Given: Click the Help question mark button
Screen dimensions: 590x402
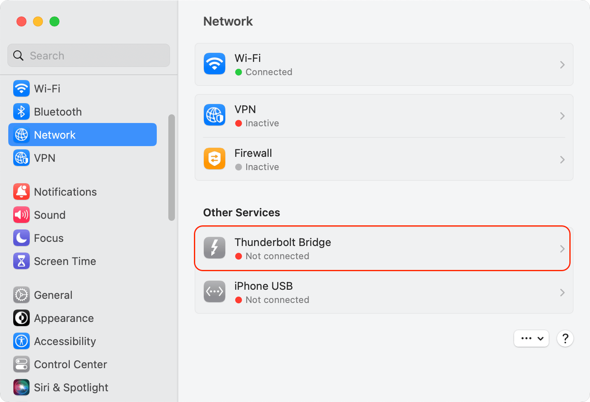Looking at the screenshot, I should pos(565,338).
